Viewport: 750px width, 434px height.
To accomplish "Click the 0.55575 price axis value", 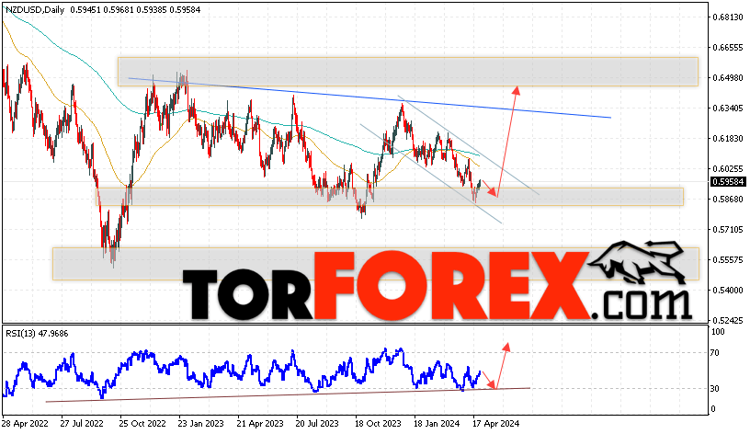I will tap(729, 260).
